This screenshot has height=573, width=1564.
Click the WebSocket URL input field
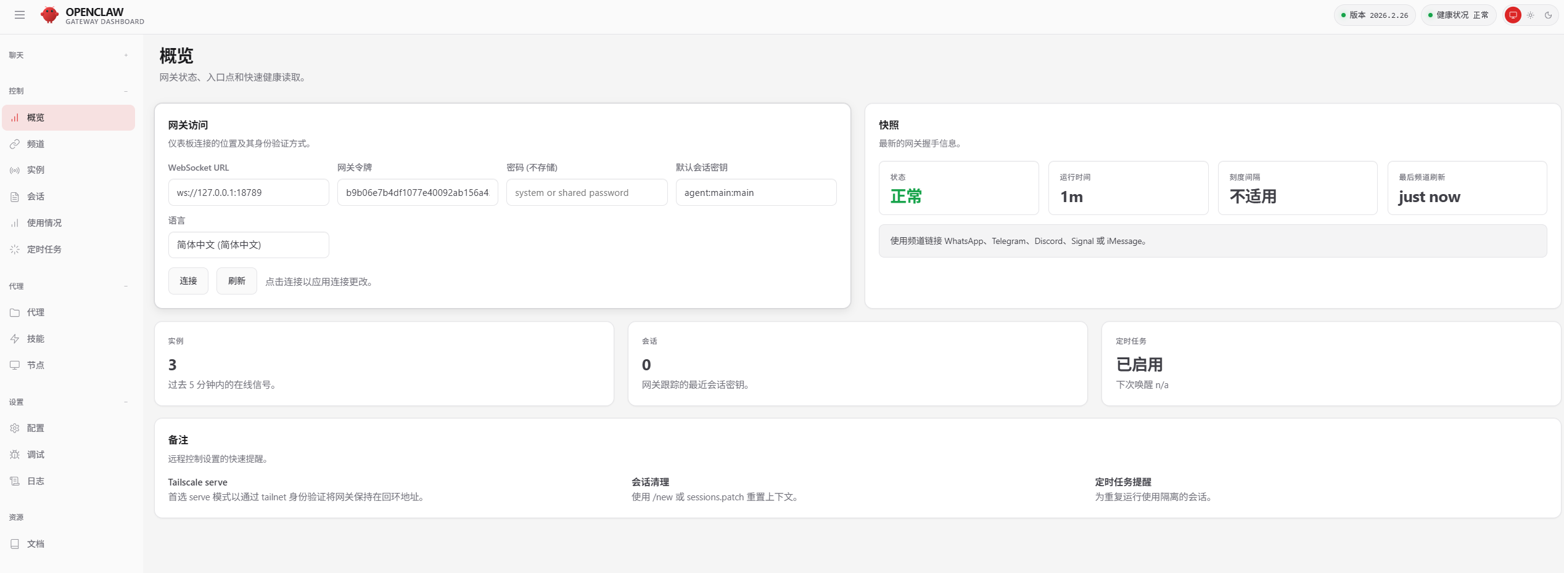coord(249,193)
